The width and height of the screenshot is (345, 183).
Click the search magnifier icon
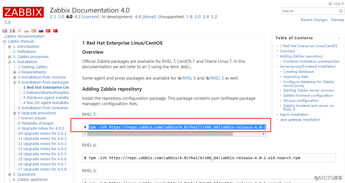pos(341,11)
